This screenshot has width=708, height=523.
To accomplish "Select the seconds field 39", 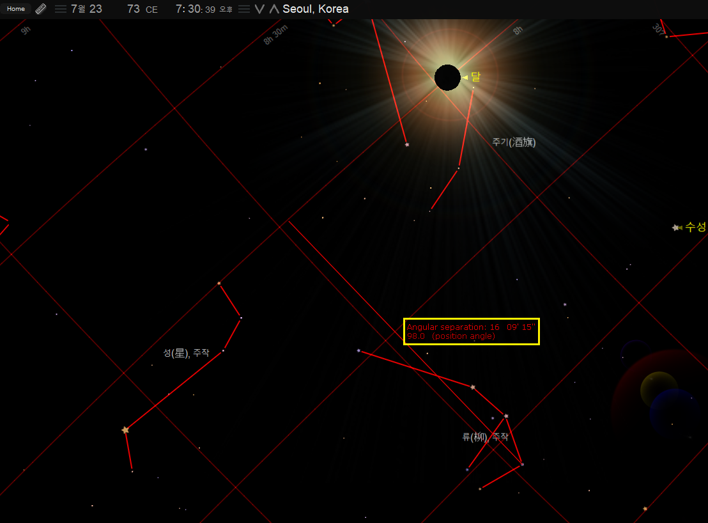I will [x=210, y=10].
